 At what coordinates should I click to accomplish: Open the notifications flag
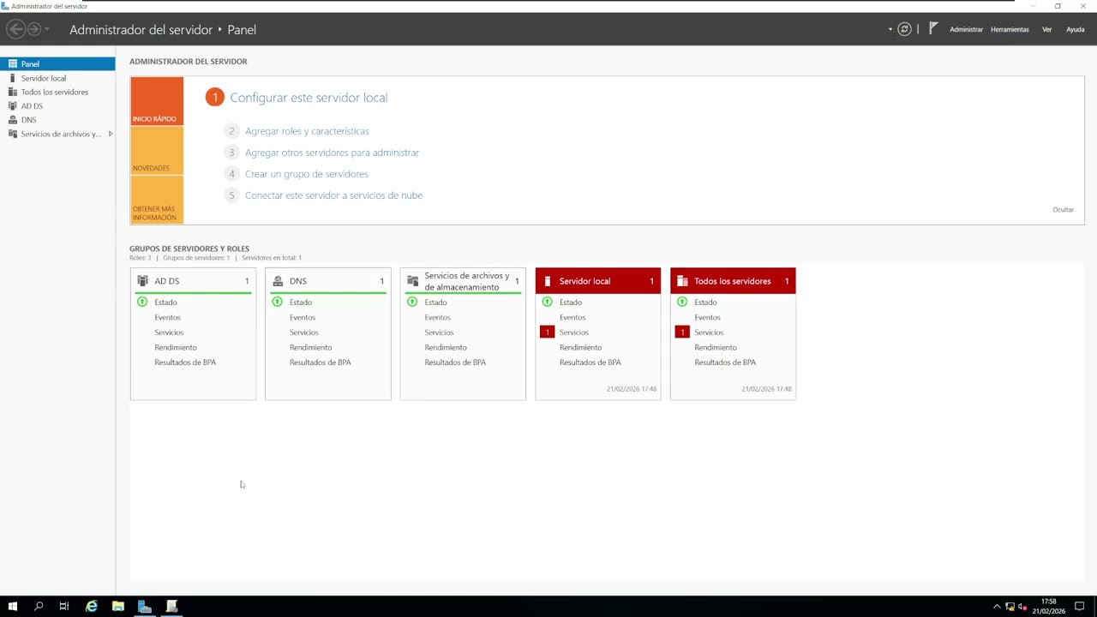coord(933,28)
